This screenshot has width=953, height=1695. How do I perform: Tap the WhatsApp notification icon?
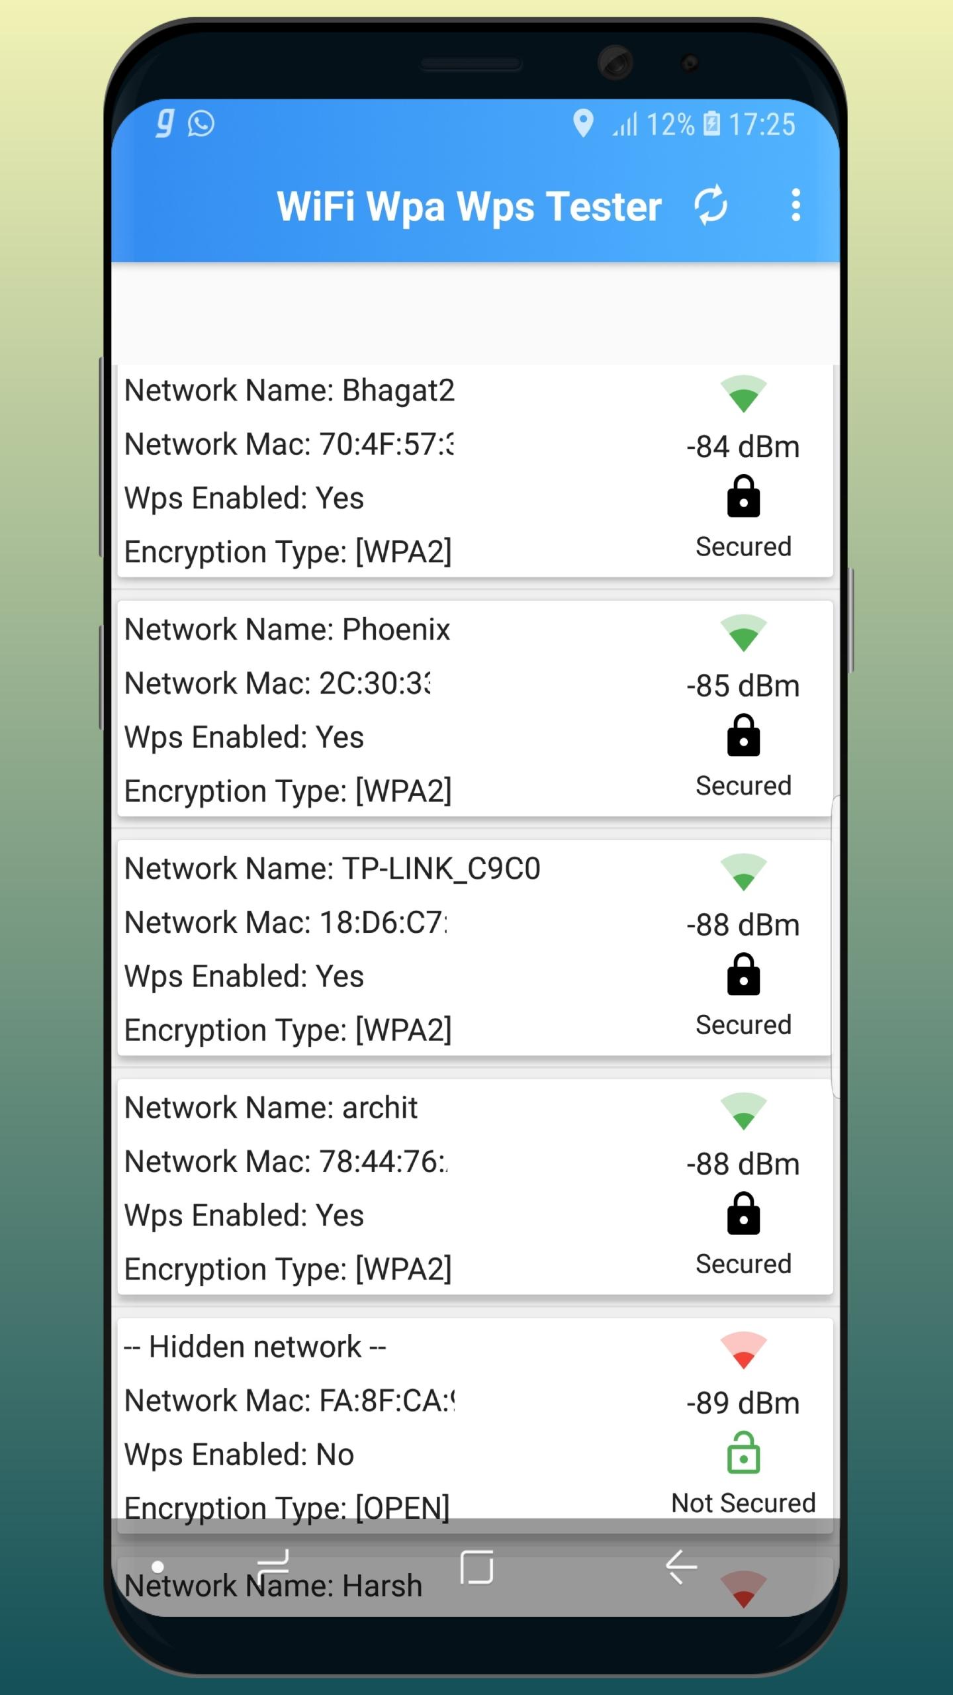tap(201, 124)
